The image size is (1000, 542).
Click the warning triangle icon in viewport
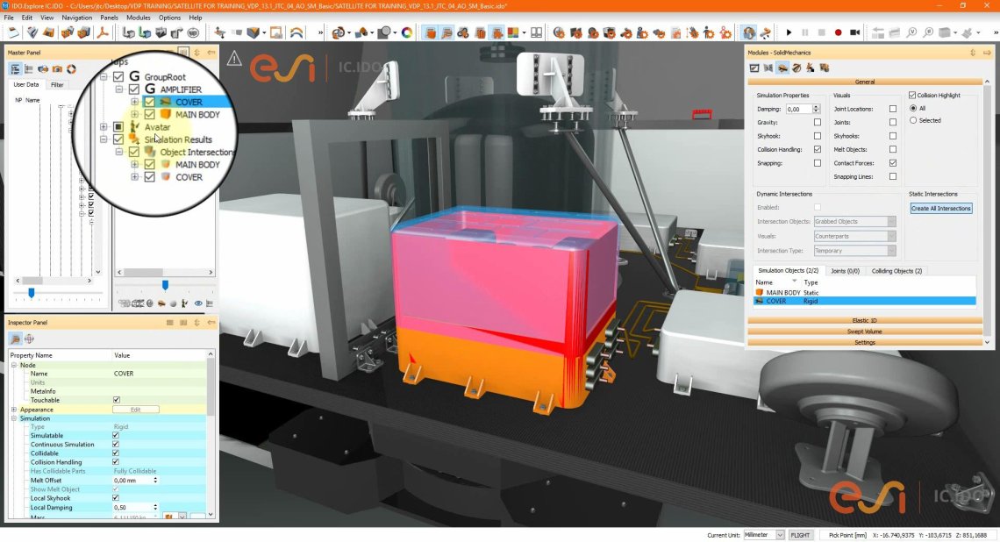(235, 59)
